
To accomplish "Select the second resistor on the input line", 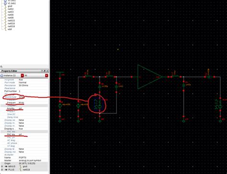I will click(x=111, y=76).
